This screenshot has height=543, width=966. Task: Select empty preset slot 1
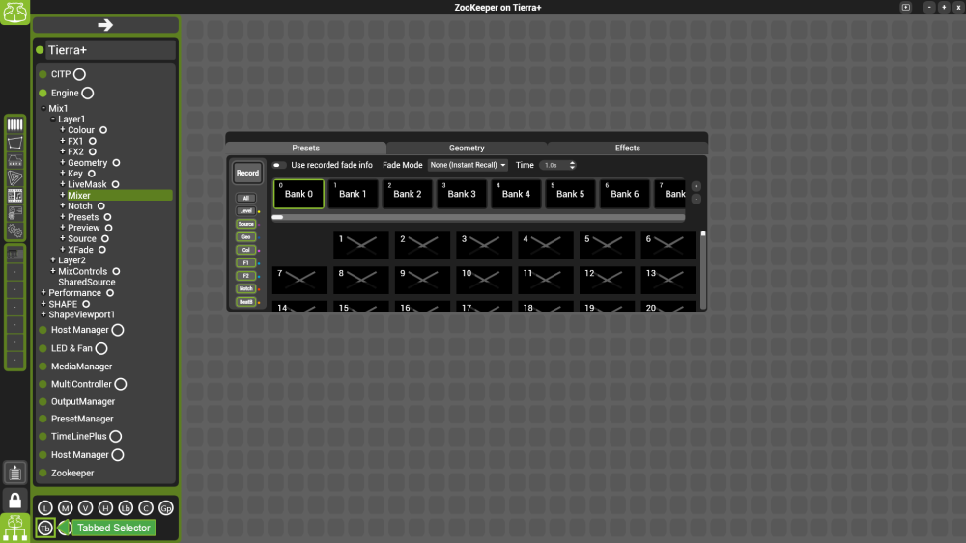pyautogui.click(x=361, y=245)
